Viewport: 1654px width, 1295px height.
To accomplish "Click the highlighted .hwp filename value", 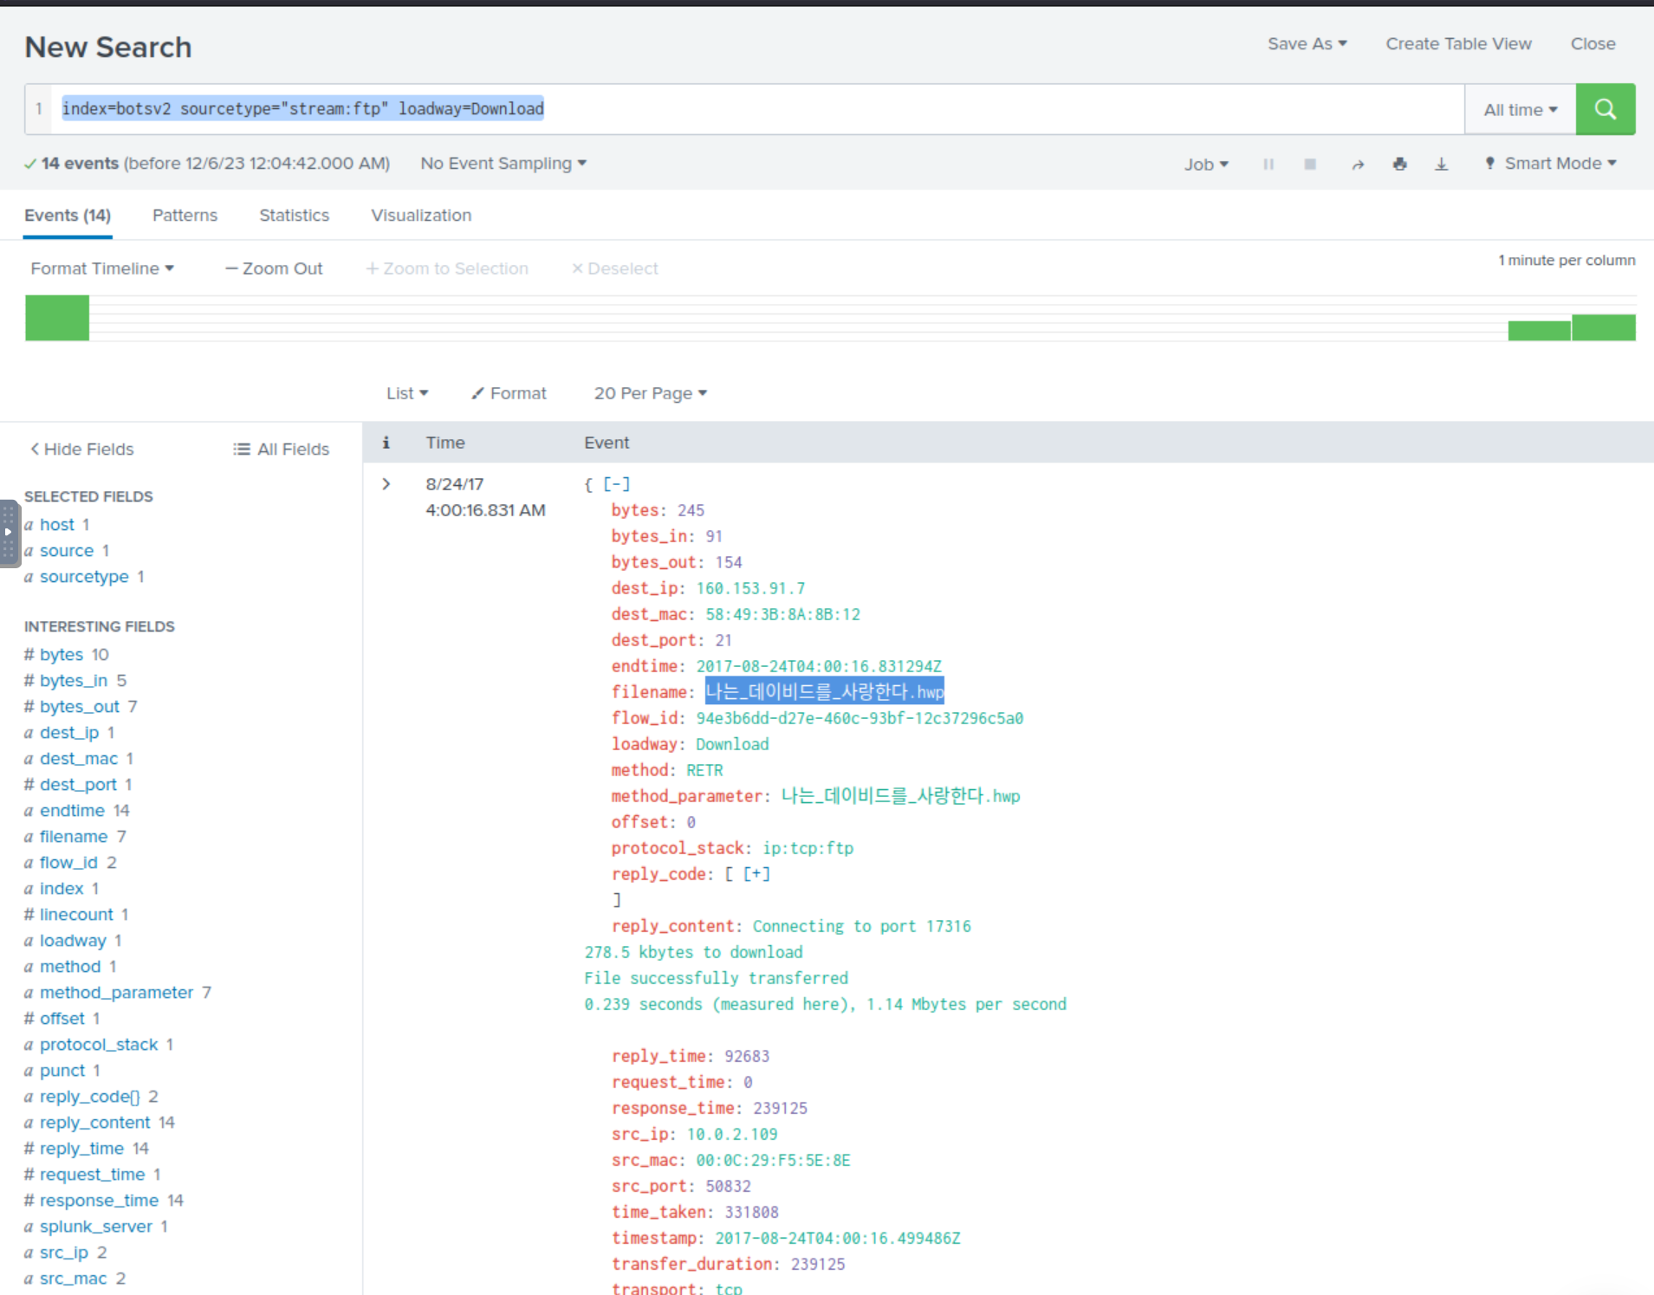I will click(824, 691).
